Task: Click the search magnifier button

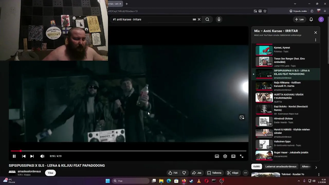Action: tap(207, 19)
